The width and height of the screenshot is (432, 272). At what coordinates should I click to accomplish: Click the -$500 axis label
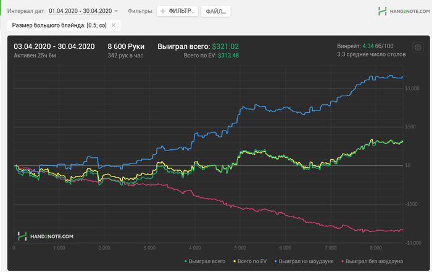(x=412, y=204)
